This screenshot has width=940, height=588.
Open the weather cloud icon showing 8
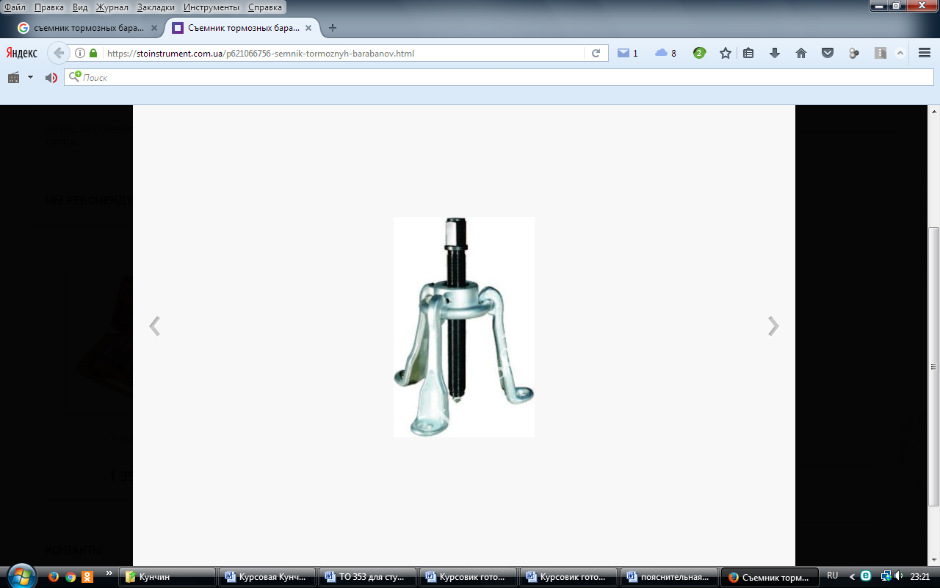click(x=662, y=53)
